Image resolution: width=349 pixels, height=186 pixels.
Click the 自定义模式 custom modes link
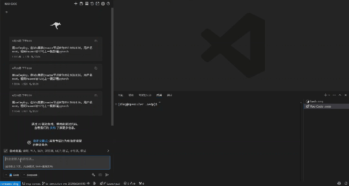click(40, 141)
